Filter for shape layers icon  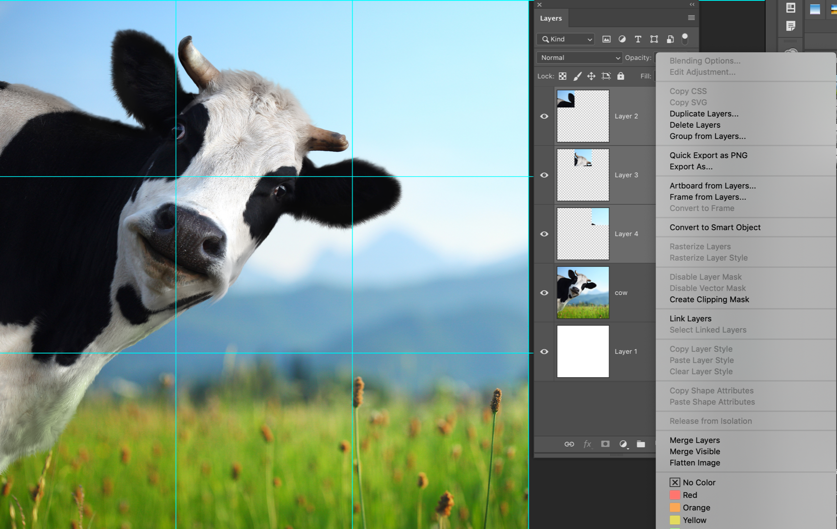point(654,39)
